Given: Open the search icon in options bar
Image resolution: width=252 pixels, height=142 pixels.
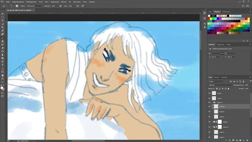Looking at the screenshot, I should [x=243, y=6].
